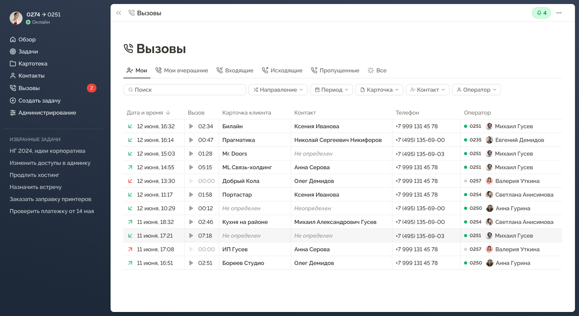This screenshot has height=316, width=579.
Task: Collapse sidebar with double chevron icon
Action: (119, 13)
